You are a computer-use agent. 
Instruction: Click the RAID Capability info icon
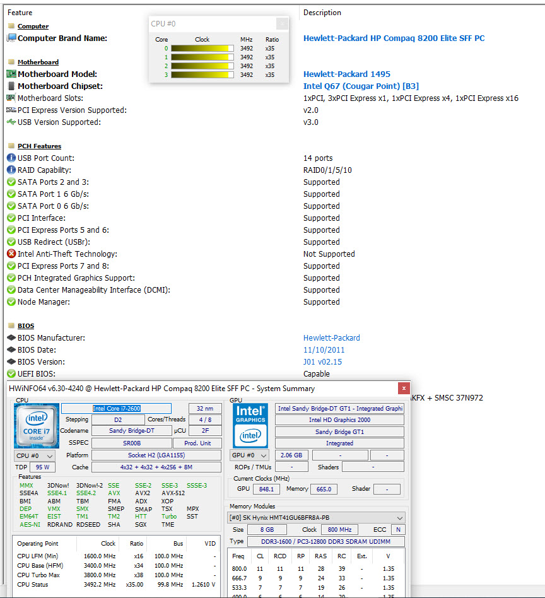(11, 170)
